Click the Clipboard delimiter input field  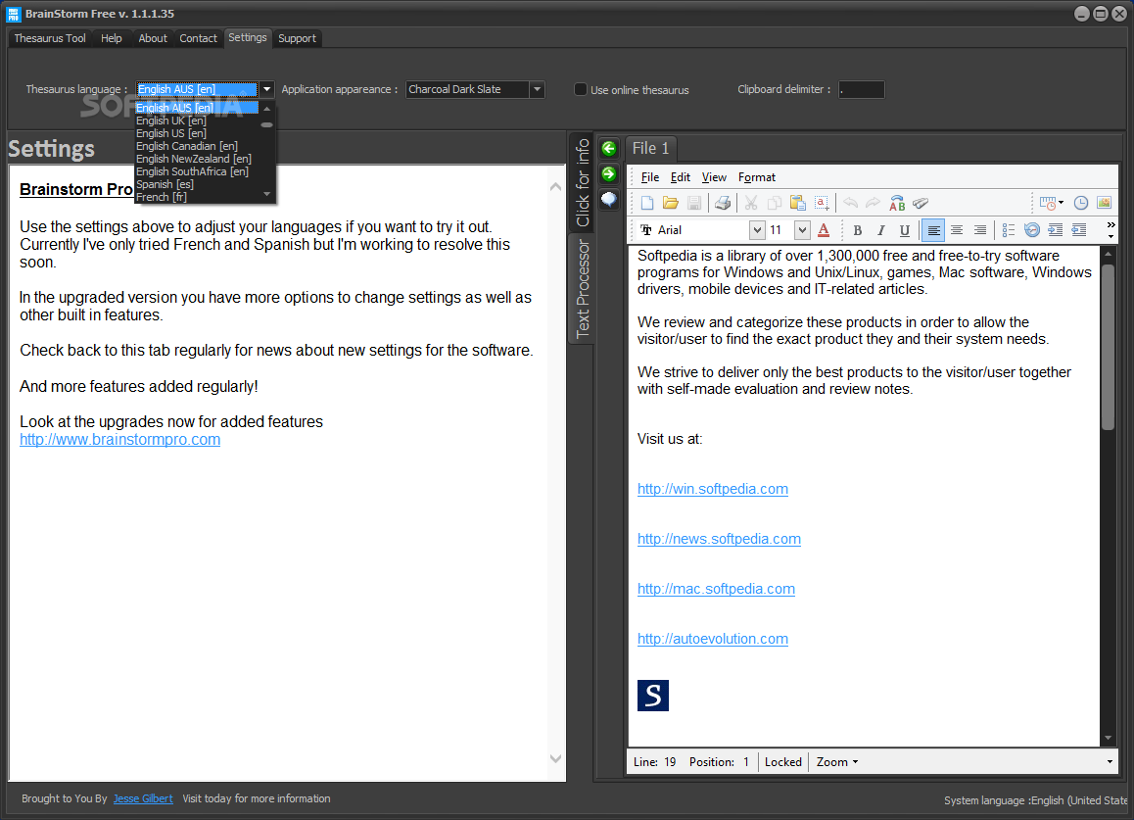(861, 89)
